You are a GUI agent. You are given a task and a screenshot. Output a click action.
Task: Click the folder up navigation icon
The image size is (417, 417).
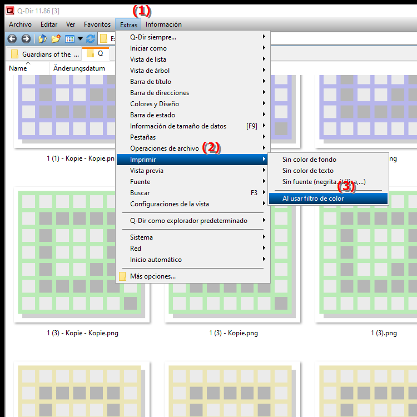[x=43, y=39]
